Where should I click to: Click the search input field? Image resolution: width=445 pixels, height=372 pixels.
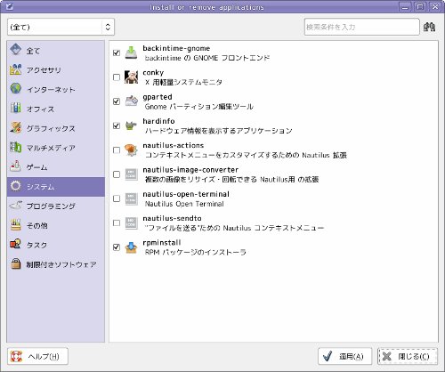tap(362, 27)
